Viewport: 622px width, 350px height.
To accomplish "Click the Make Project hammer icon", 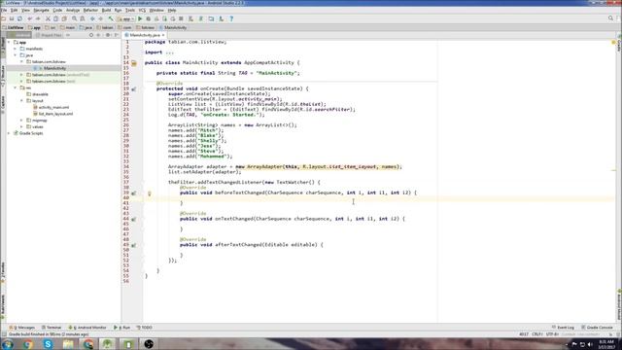I will pyautogui.click(x=111, y=18).
